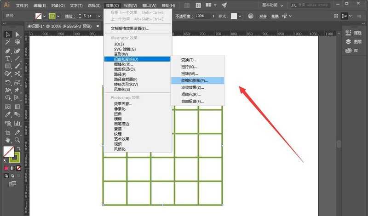Choose 波纹效果(Z)... from submenu
This screenshot has height=216, width=368.
click(x=198, y=87)
